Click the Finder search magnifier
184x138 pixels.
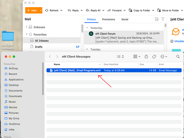coord(178,57)
